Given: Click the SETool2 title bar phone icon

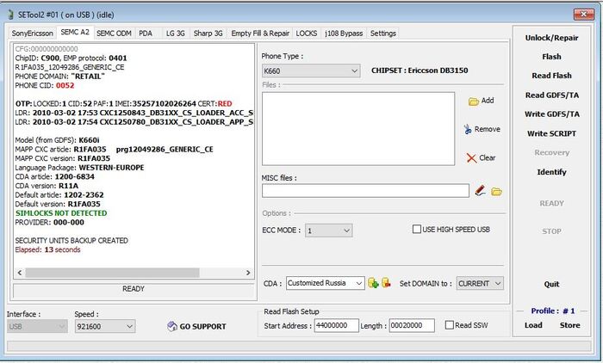Looking at the screenshot, I should pos(10,15).
